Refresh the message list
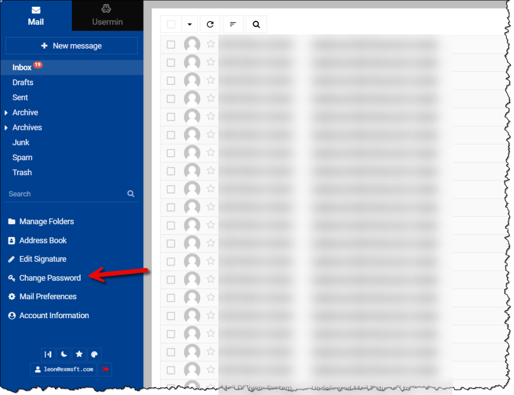 point(210,24)
